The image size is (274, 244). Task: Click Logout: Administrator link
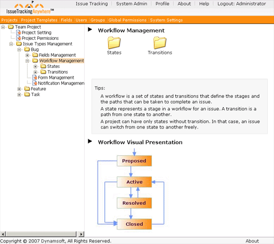[242, 4]
